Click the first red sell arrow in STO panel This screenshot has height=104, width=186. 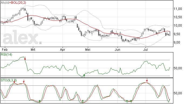[14, 81]
